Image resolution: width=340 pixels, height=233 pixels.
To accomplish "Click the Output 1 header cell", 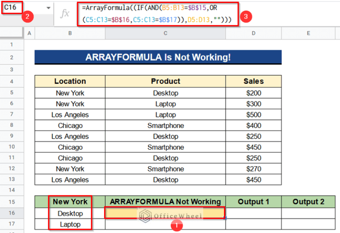I will tap(253, 202).
